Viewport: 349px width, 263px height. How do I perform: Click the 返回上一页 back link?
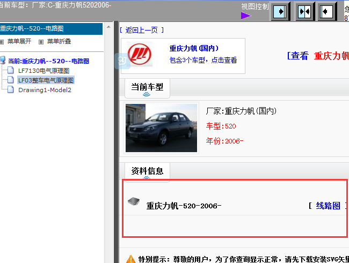[x=142, y=30]
